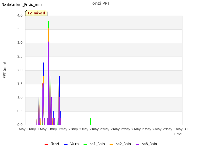The height and width of the screenshot is (150, 201).
Task: Toggle the sp3_Rain legend entry
Action: coord(146,144)
